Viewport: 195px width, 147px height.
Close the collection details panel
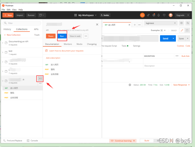coord(97,25)
